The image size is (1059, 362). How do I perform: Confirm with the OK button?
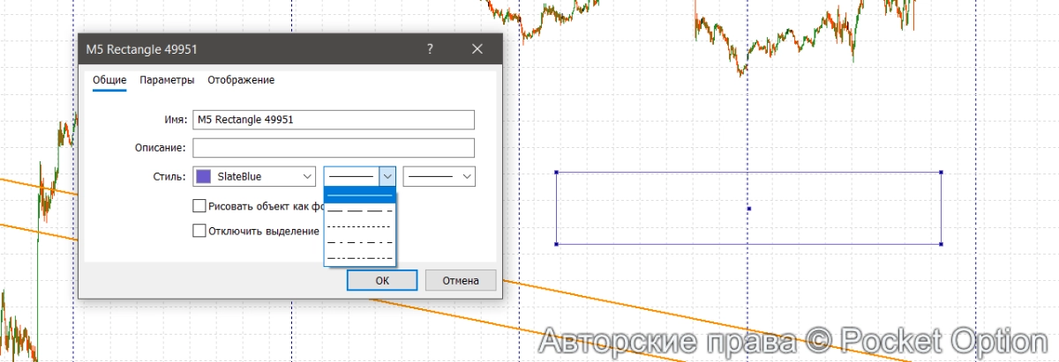click(x=382, y=280)
